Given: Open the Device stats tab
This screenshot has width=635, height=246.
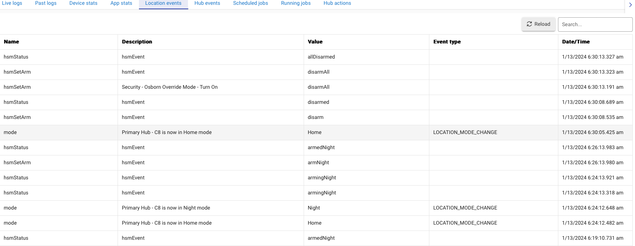Looking at the screenshot, I should 83,3.
